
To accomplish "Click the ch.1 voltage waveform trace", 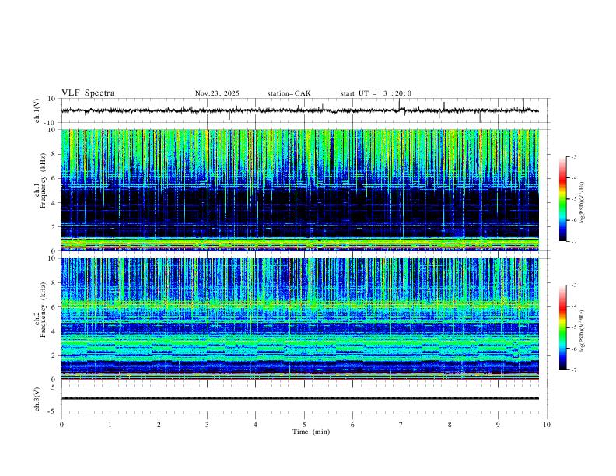I will 299,110.
